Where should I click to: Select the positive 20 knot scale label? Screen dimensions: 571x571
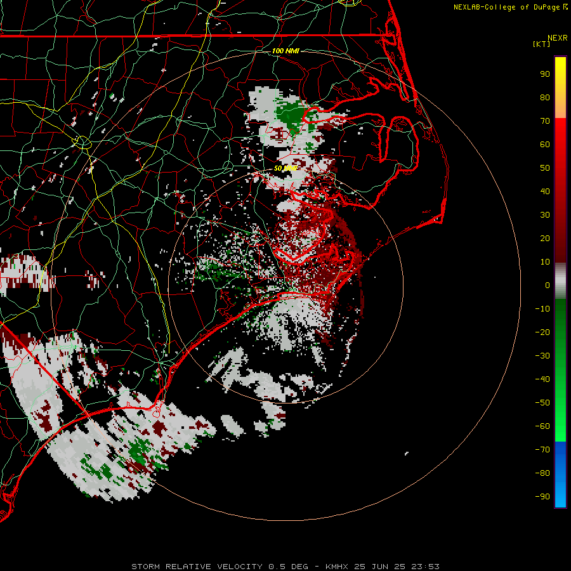click(x=545, y=238)
